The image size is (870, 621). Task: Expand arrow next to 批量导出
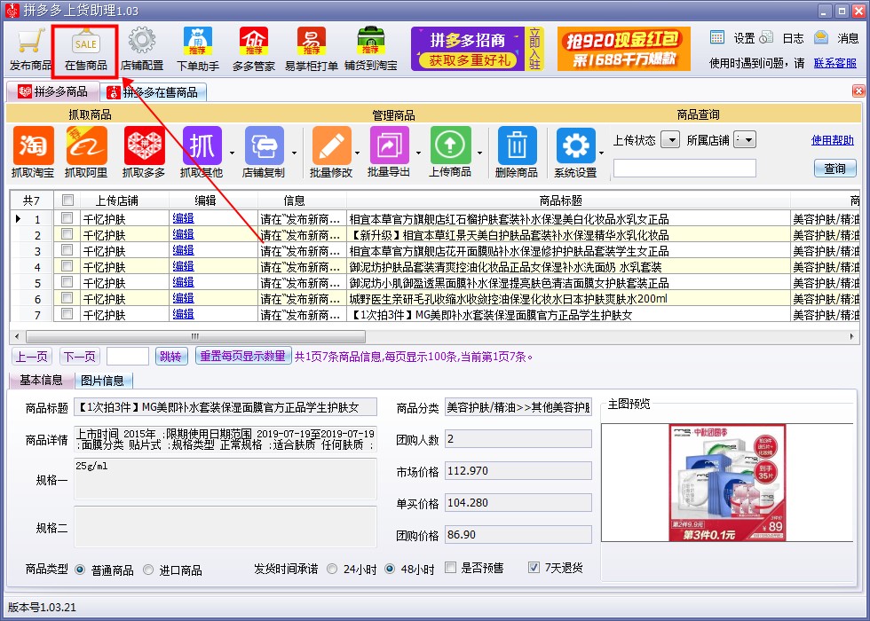click(418, 153)
